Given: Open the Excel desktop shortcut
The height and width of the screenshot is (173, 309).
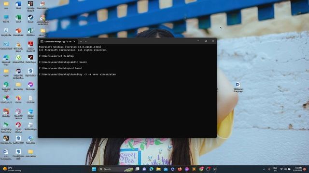Looking at the screenshot, I should (18, 18).
